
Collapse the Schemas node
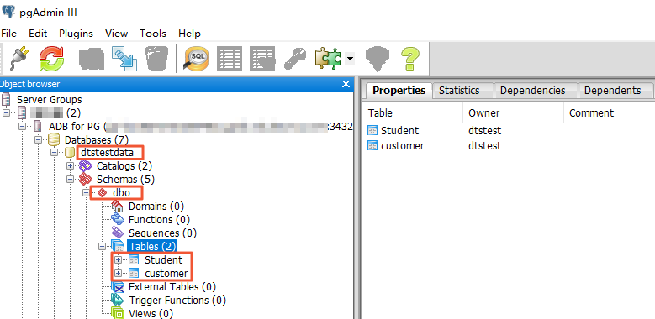(70, 180)
